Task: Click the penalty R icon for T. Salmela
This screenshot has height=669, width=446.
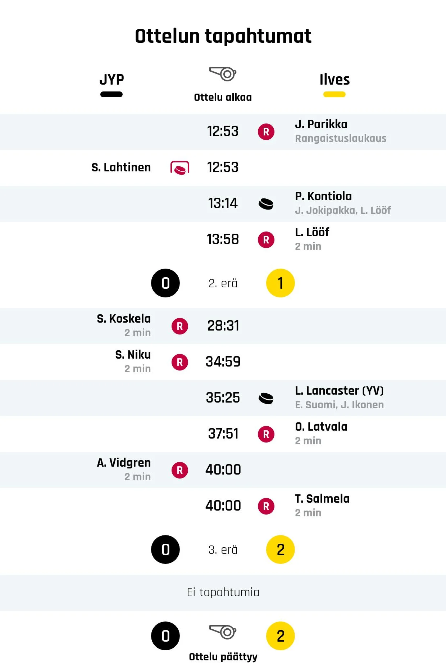Action: [x=266, y=506]
